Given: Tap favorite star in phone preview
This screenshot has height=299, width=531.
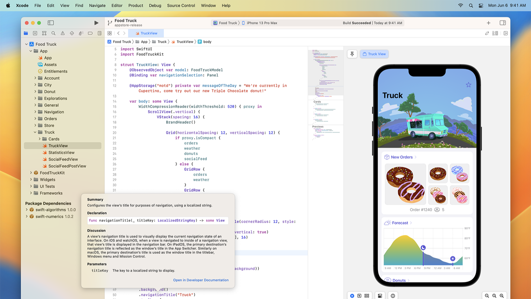Looking at the screenshot, I should (468, 85).
